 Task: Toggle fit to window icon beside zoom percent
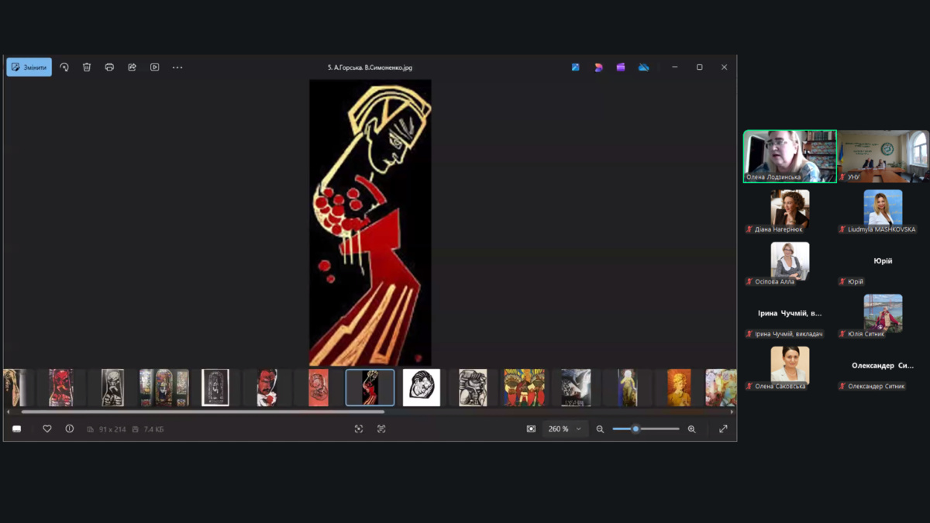click(x=531, y=429)
